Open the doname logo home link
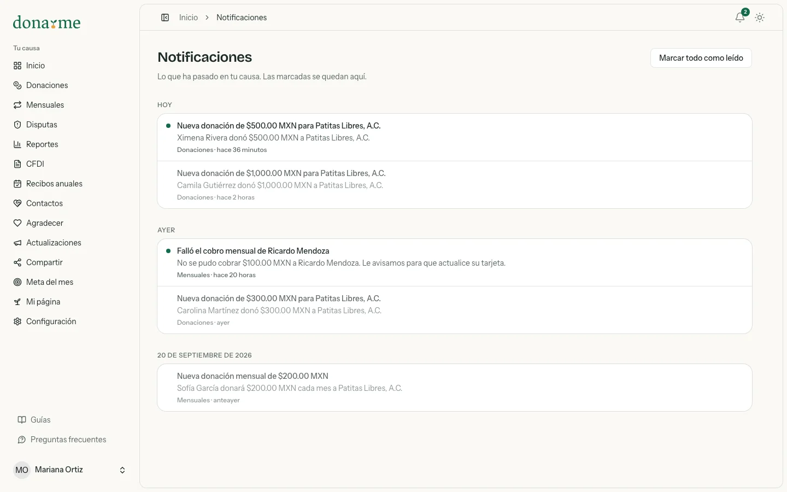The width and height of the screenshot is (787, 492). (46, 22)
